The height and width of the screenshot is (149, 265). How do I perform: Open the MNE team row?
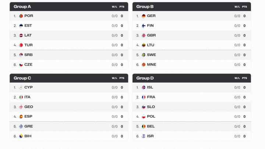click(x=191, y=65)
